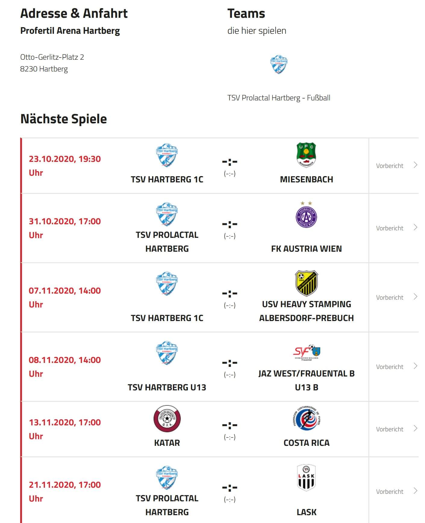The height and width of the screenshot is (523, 425).
Task: Select the FK AUSTRIA WIEN team name
Action: coord(306,249)
